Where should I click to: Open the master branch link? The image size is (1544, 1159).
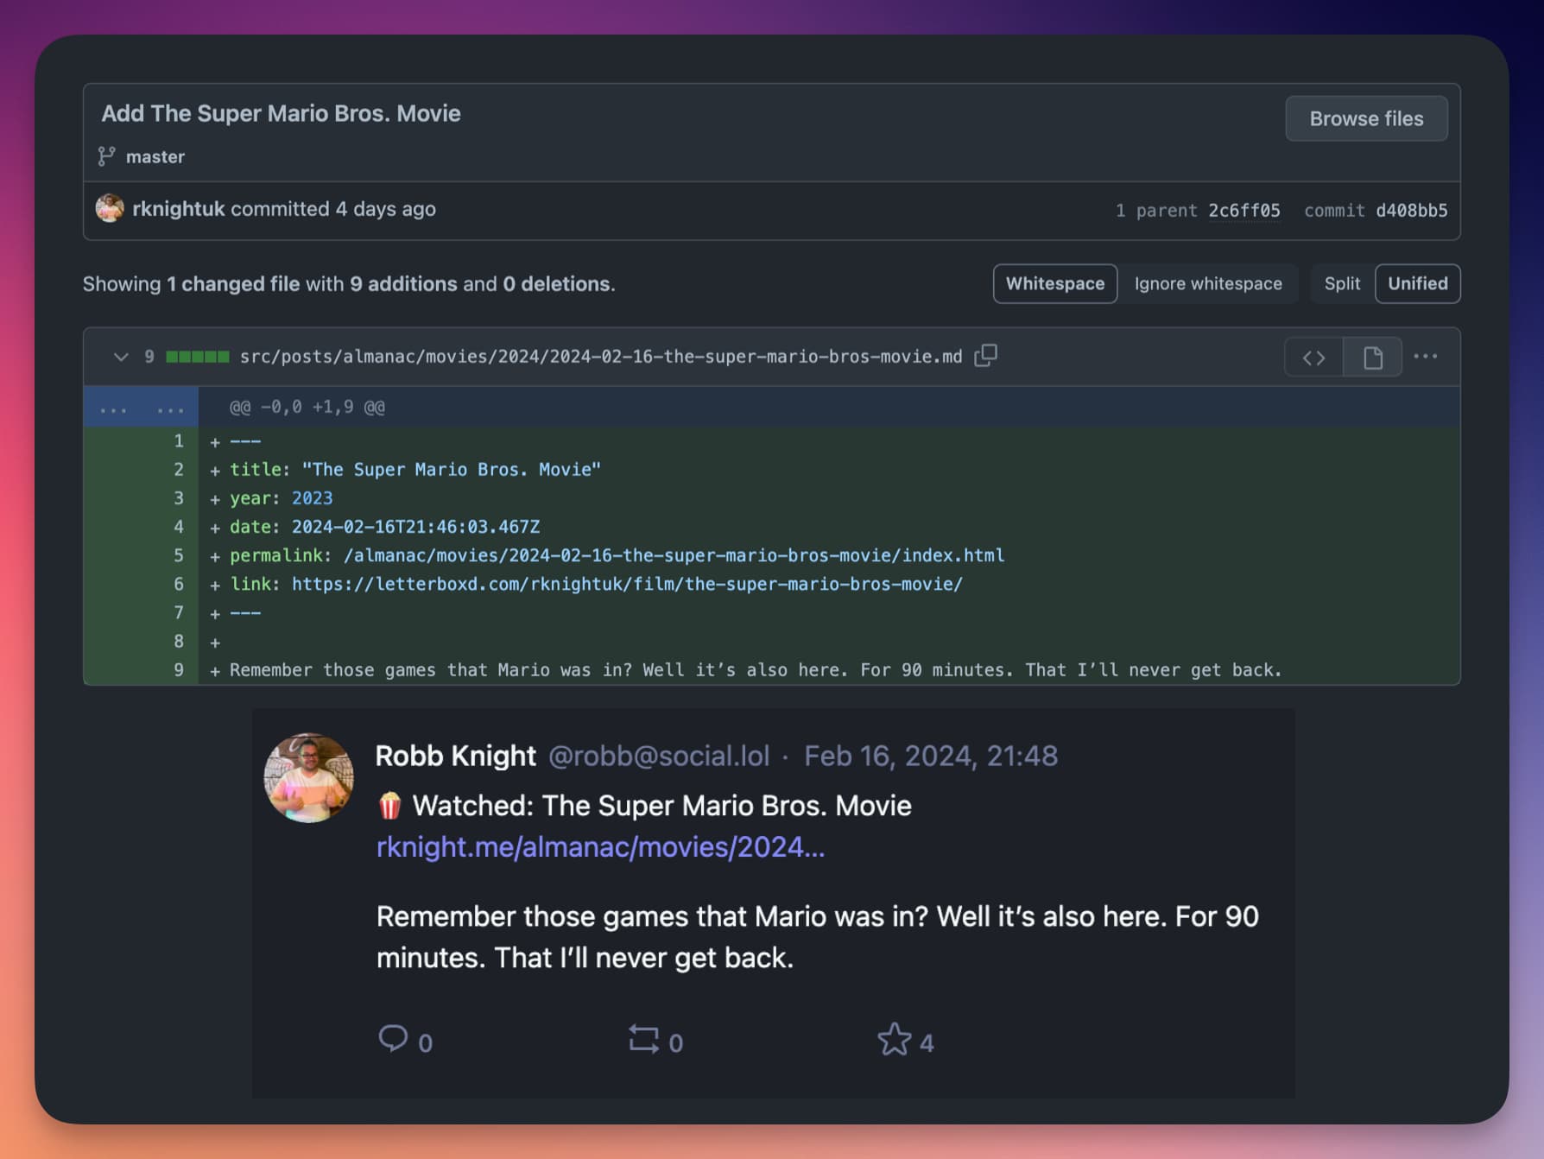click(155, 156)
